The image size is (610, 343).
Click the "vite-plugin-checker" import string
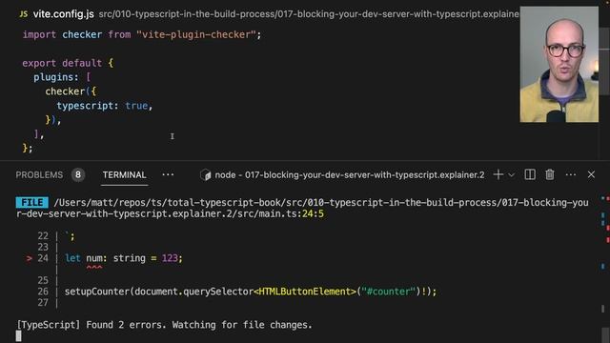(196, 34)
